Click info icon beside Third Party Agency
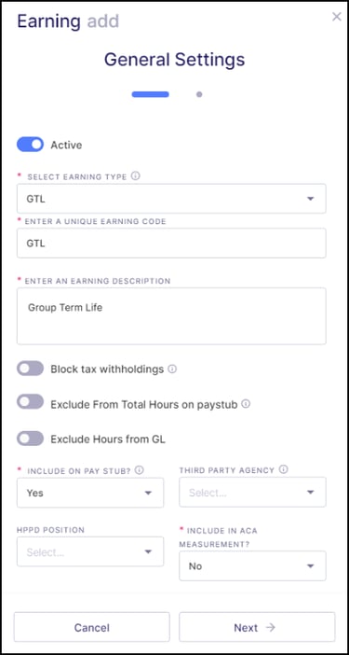This screenshot has width=349, height=655. 283,469
